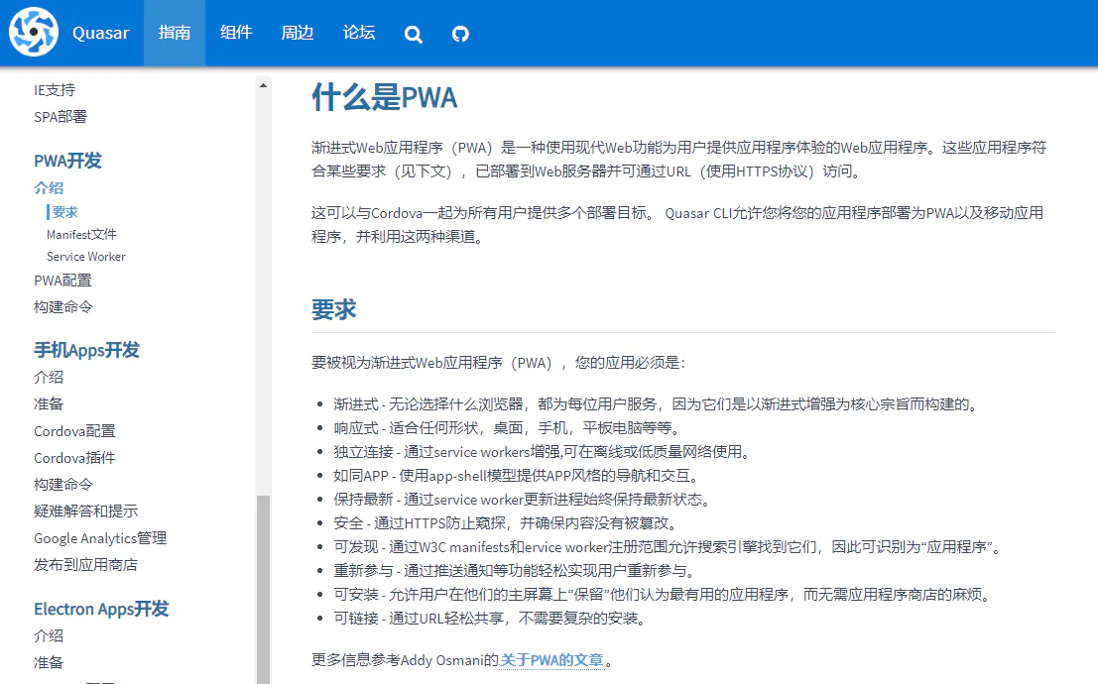
Task: Select PWA配置 in the sidebar
Action: pos(61,282)
